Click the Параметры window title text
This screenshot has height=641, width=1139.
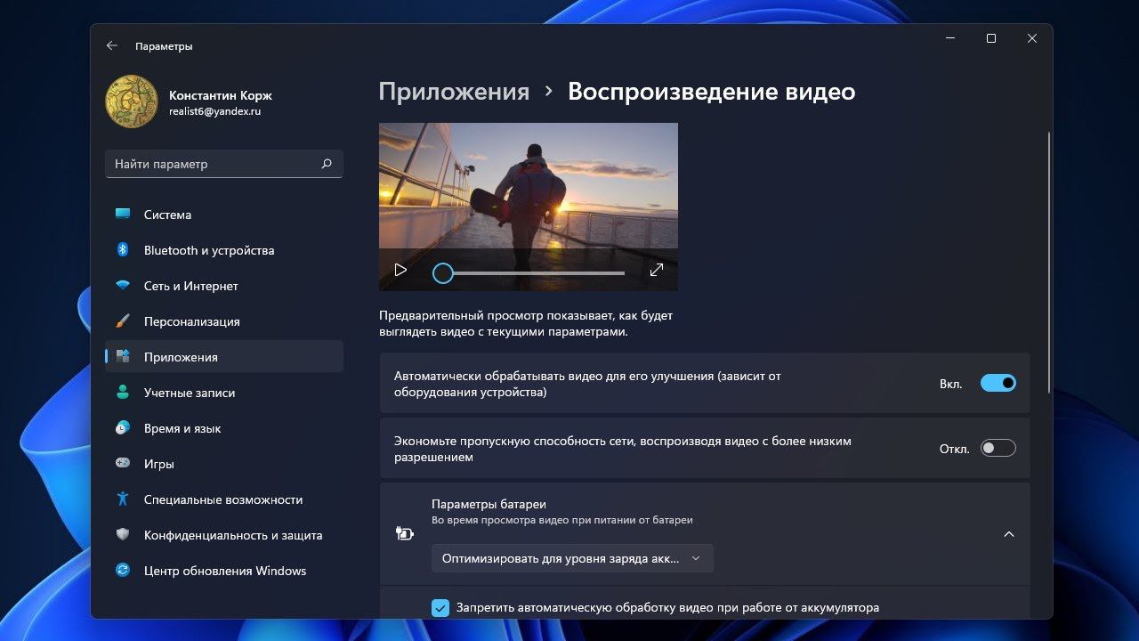164,45
